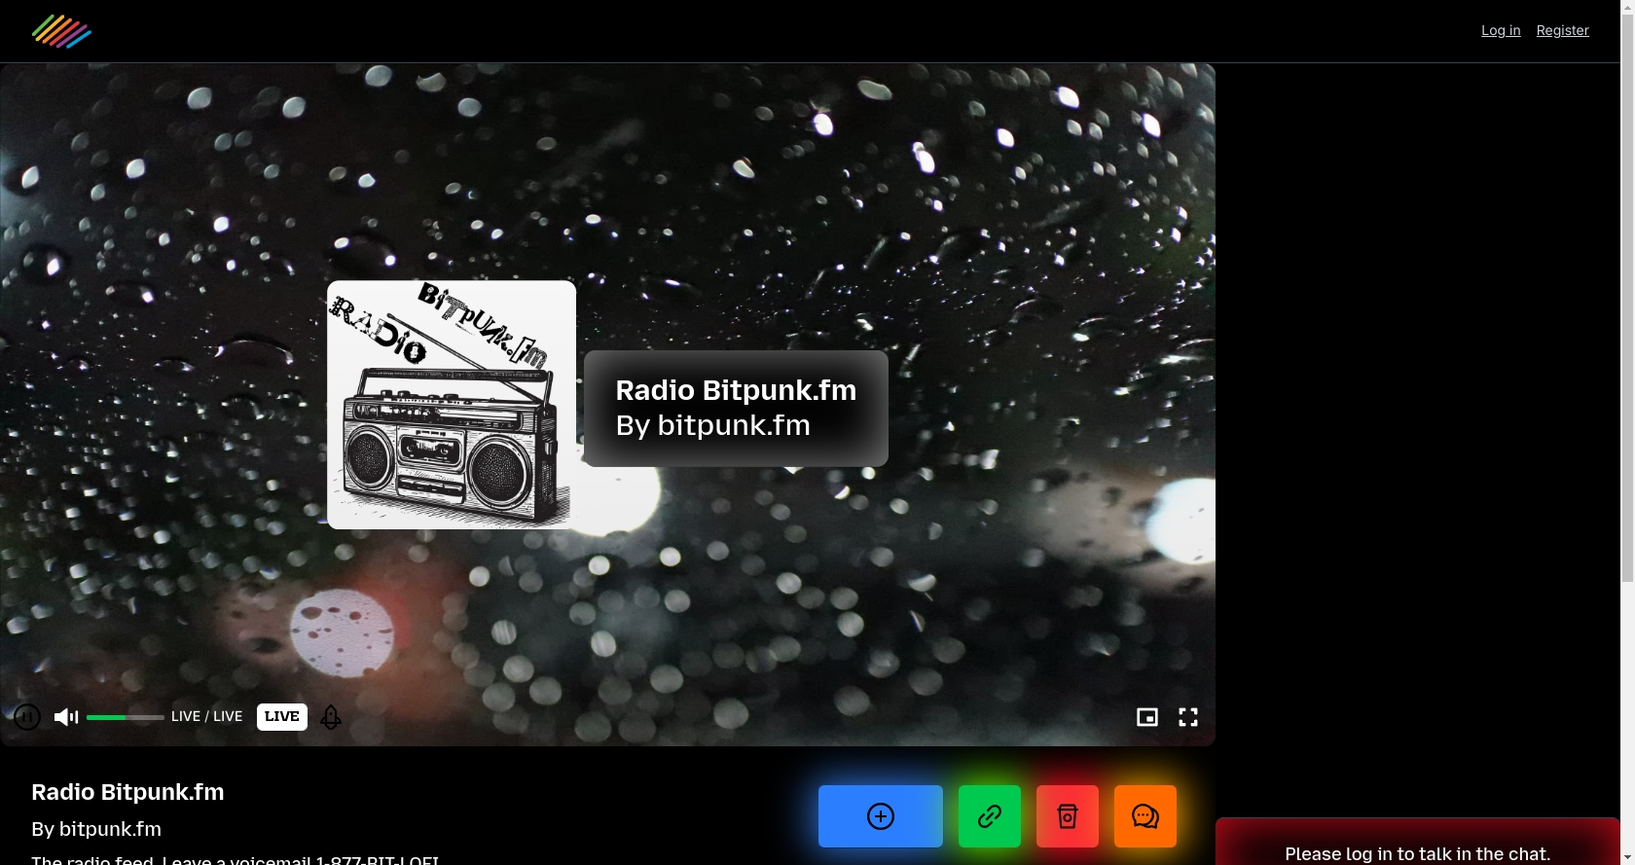
Task: Click the green link share button
Action: 990,816
